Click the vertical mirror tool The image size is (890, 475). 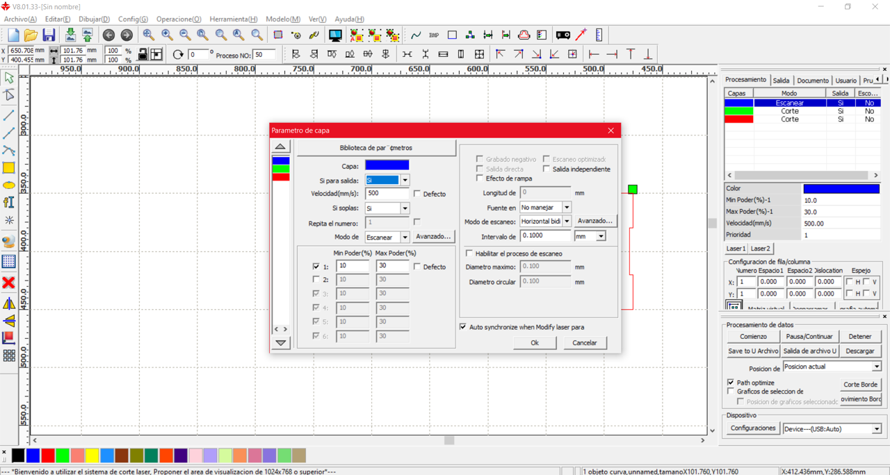point(9,321)
